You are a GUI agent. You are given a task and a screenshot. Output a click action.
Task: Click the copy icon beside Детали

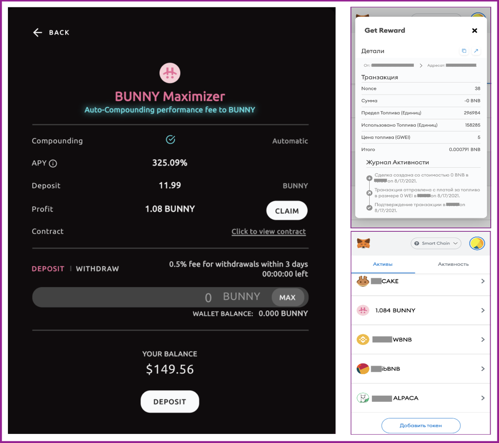point(464,51)
